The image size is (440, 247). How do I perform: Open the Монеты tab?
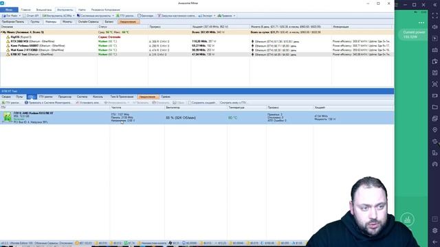[67, 21]
